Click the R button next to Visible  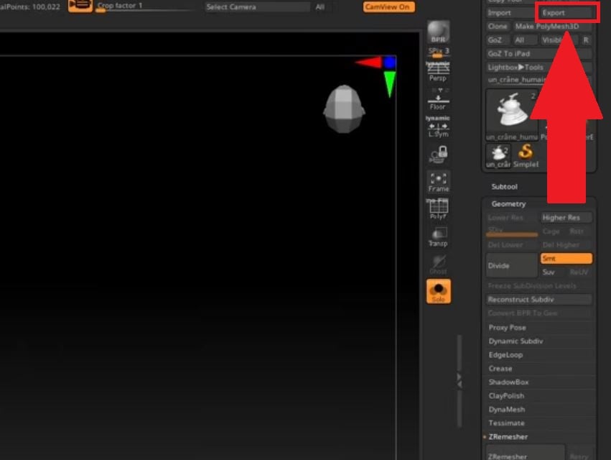pos(586,40)
